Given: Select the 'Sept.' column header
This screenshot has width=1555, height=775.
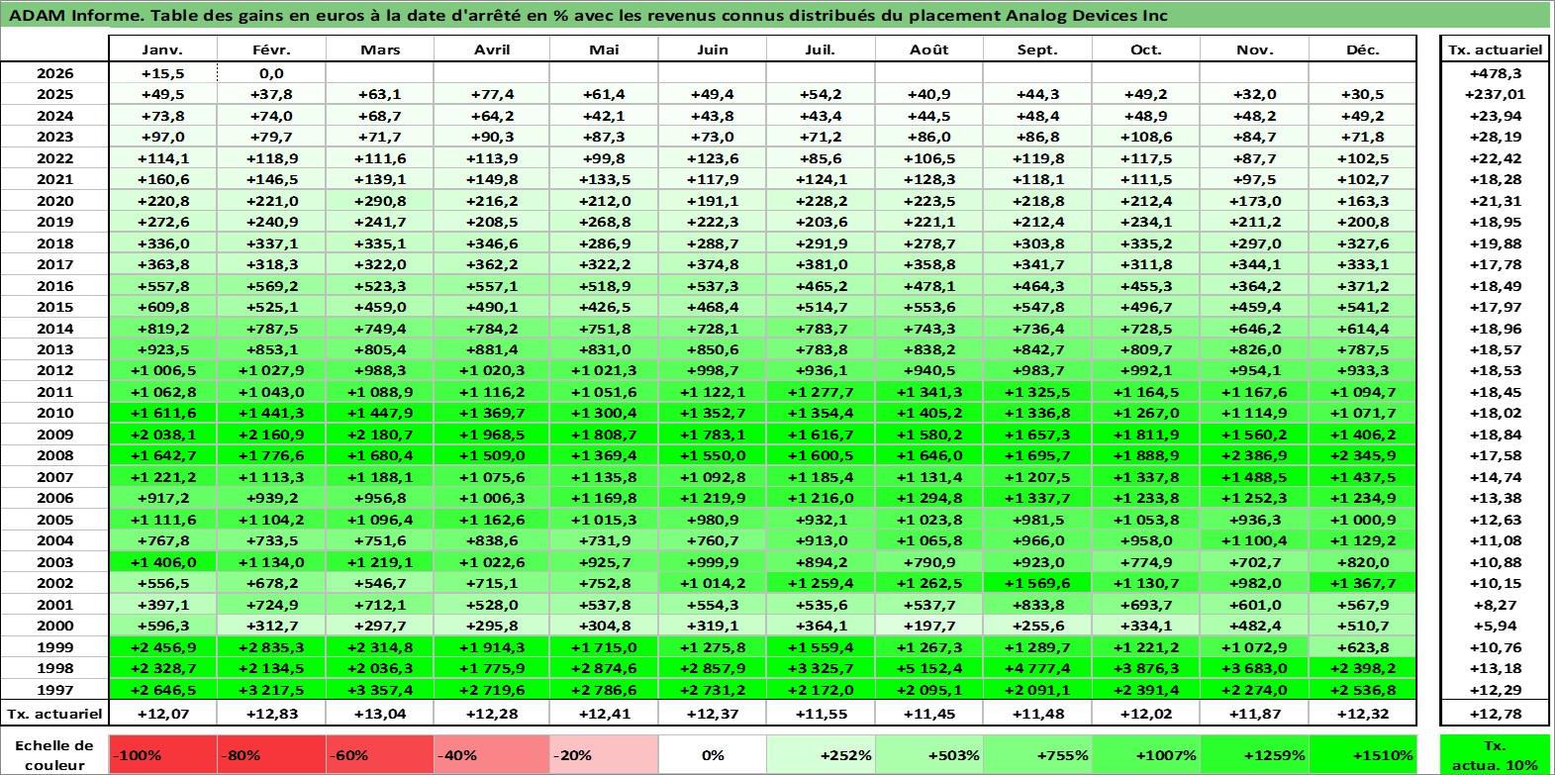Looking at the screenshot, I should point(1037,49).
